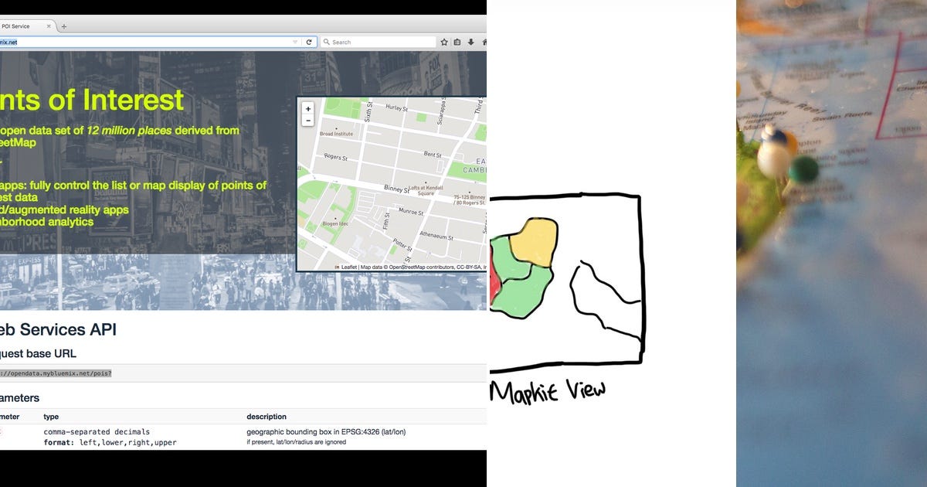Click the CC-BY-SA license link

(469, 266)
